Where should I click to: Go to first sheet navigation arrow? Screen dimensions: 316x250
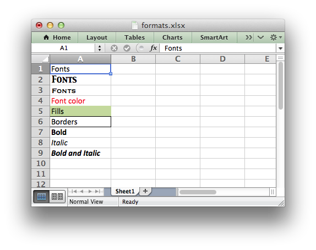coord(74,191)
